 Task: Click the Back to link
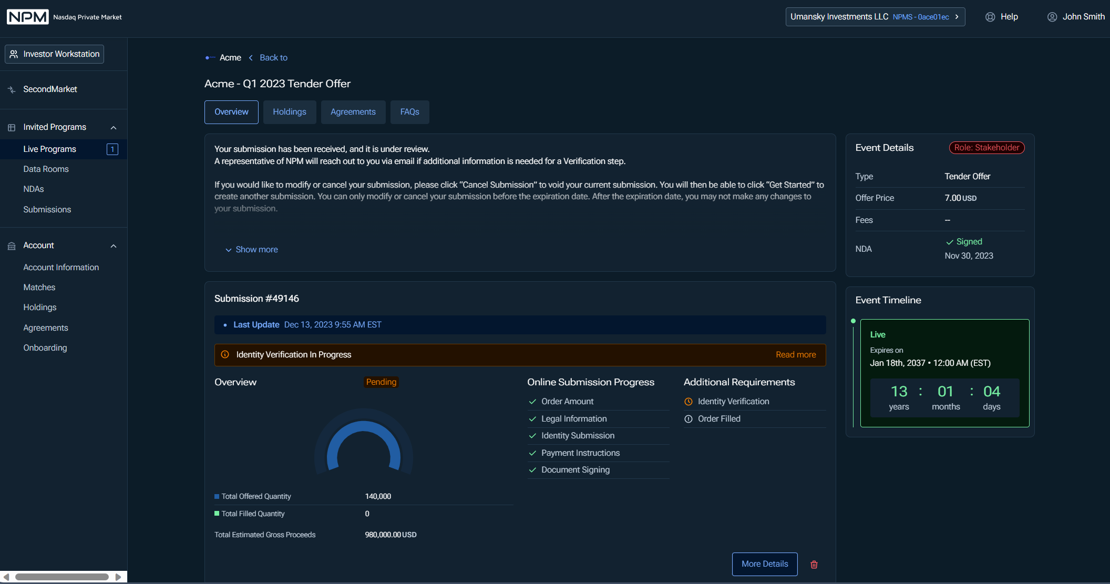pyautogui.click(x=273, y=58)
